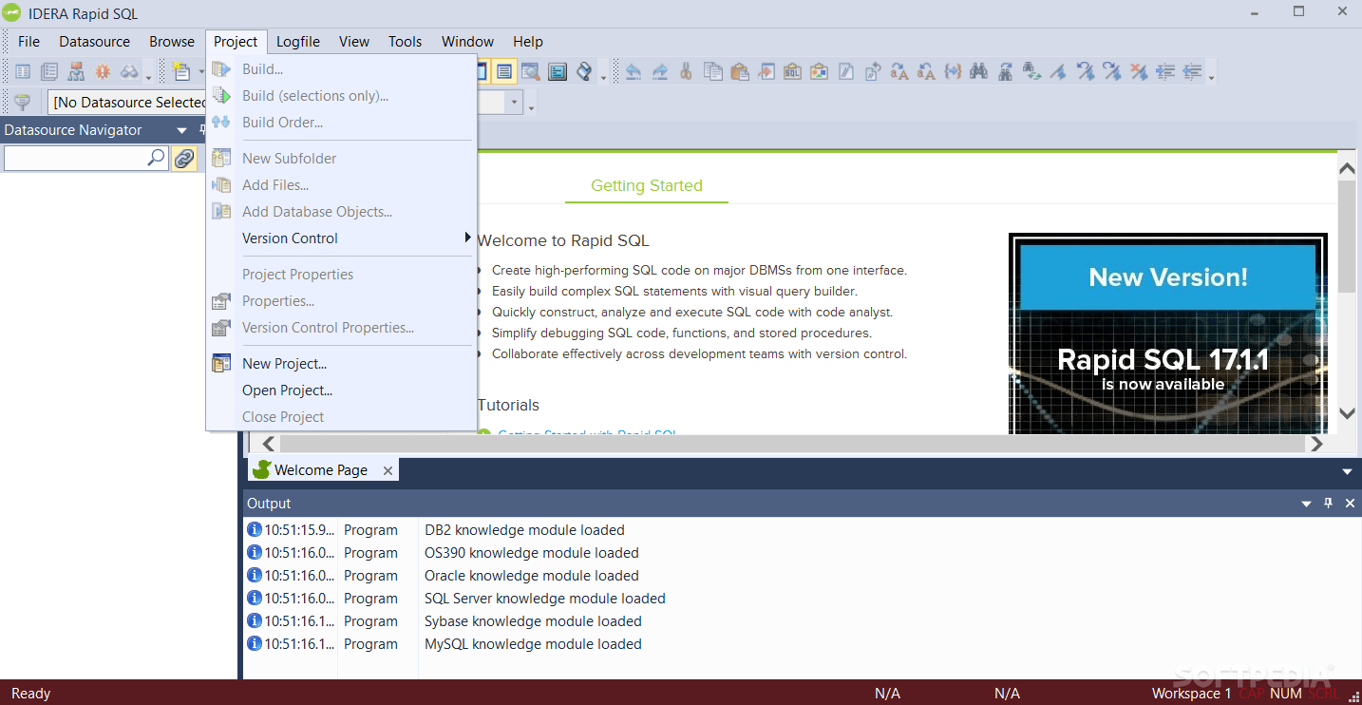
Task: Click the binoculars Find icon in the edit toolbar
Action: [979, 71]
